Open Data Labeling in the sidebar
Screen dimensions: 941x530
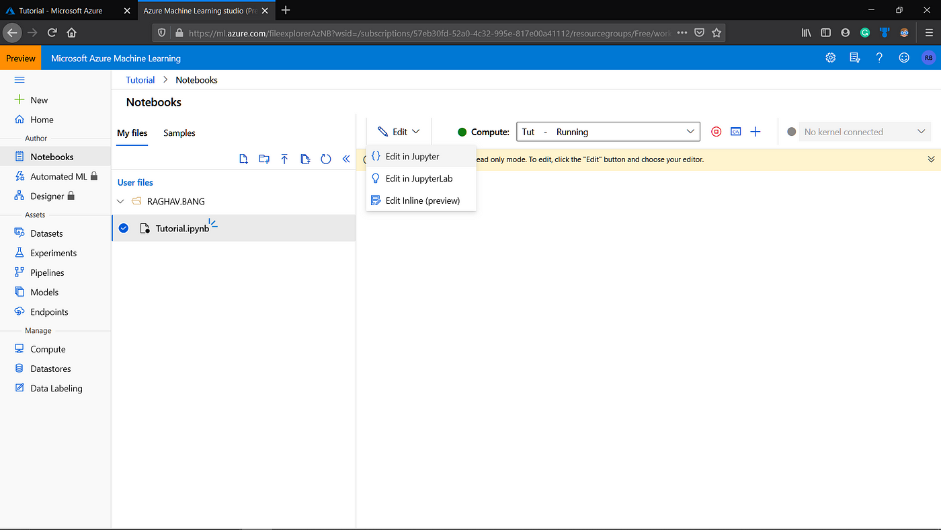click(x=55, y=388)
